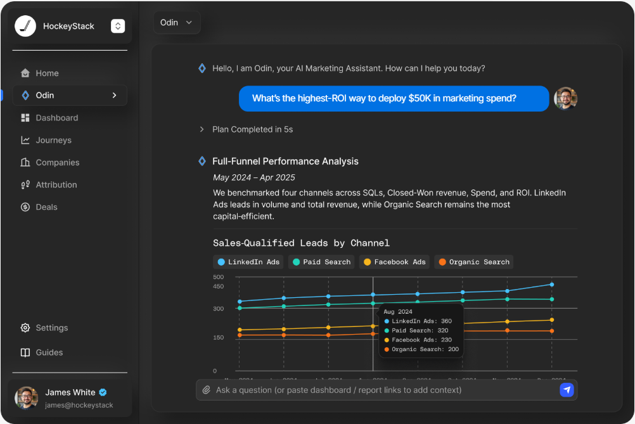Screen dimensions: 635x424
Task: Click the Home house icon
Action: 25,73
